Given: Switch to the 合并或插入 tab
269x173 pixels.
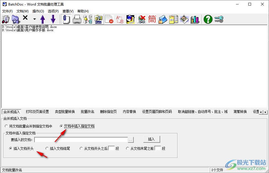Looking at the screenshot, I should coord(12,112).
